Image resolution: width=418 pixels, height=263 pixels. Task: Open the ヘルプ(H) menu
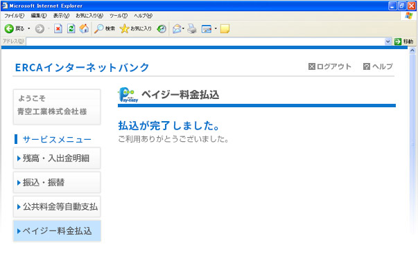(x=143, y=16)
